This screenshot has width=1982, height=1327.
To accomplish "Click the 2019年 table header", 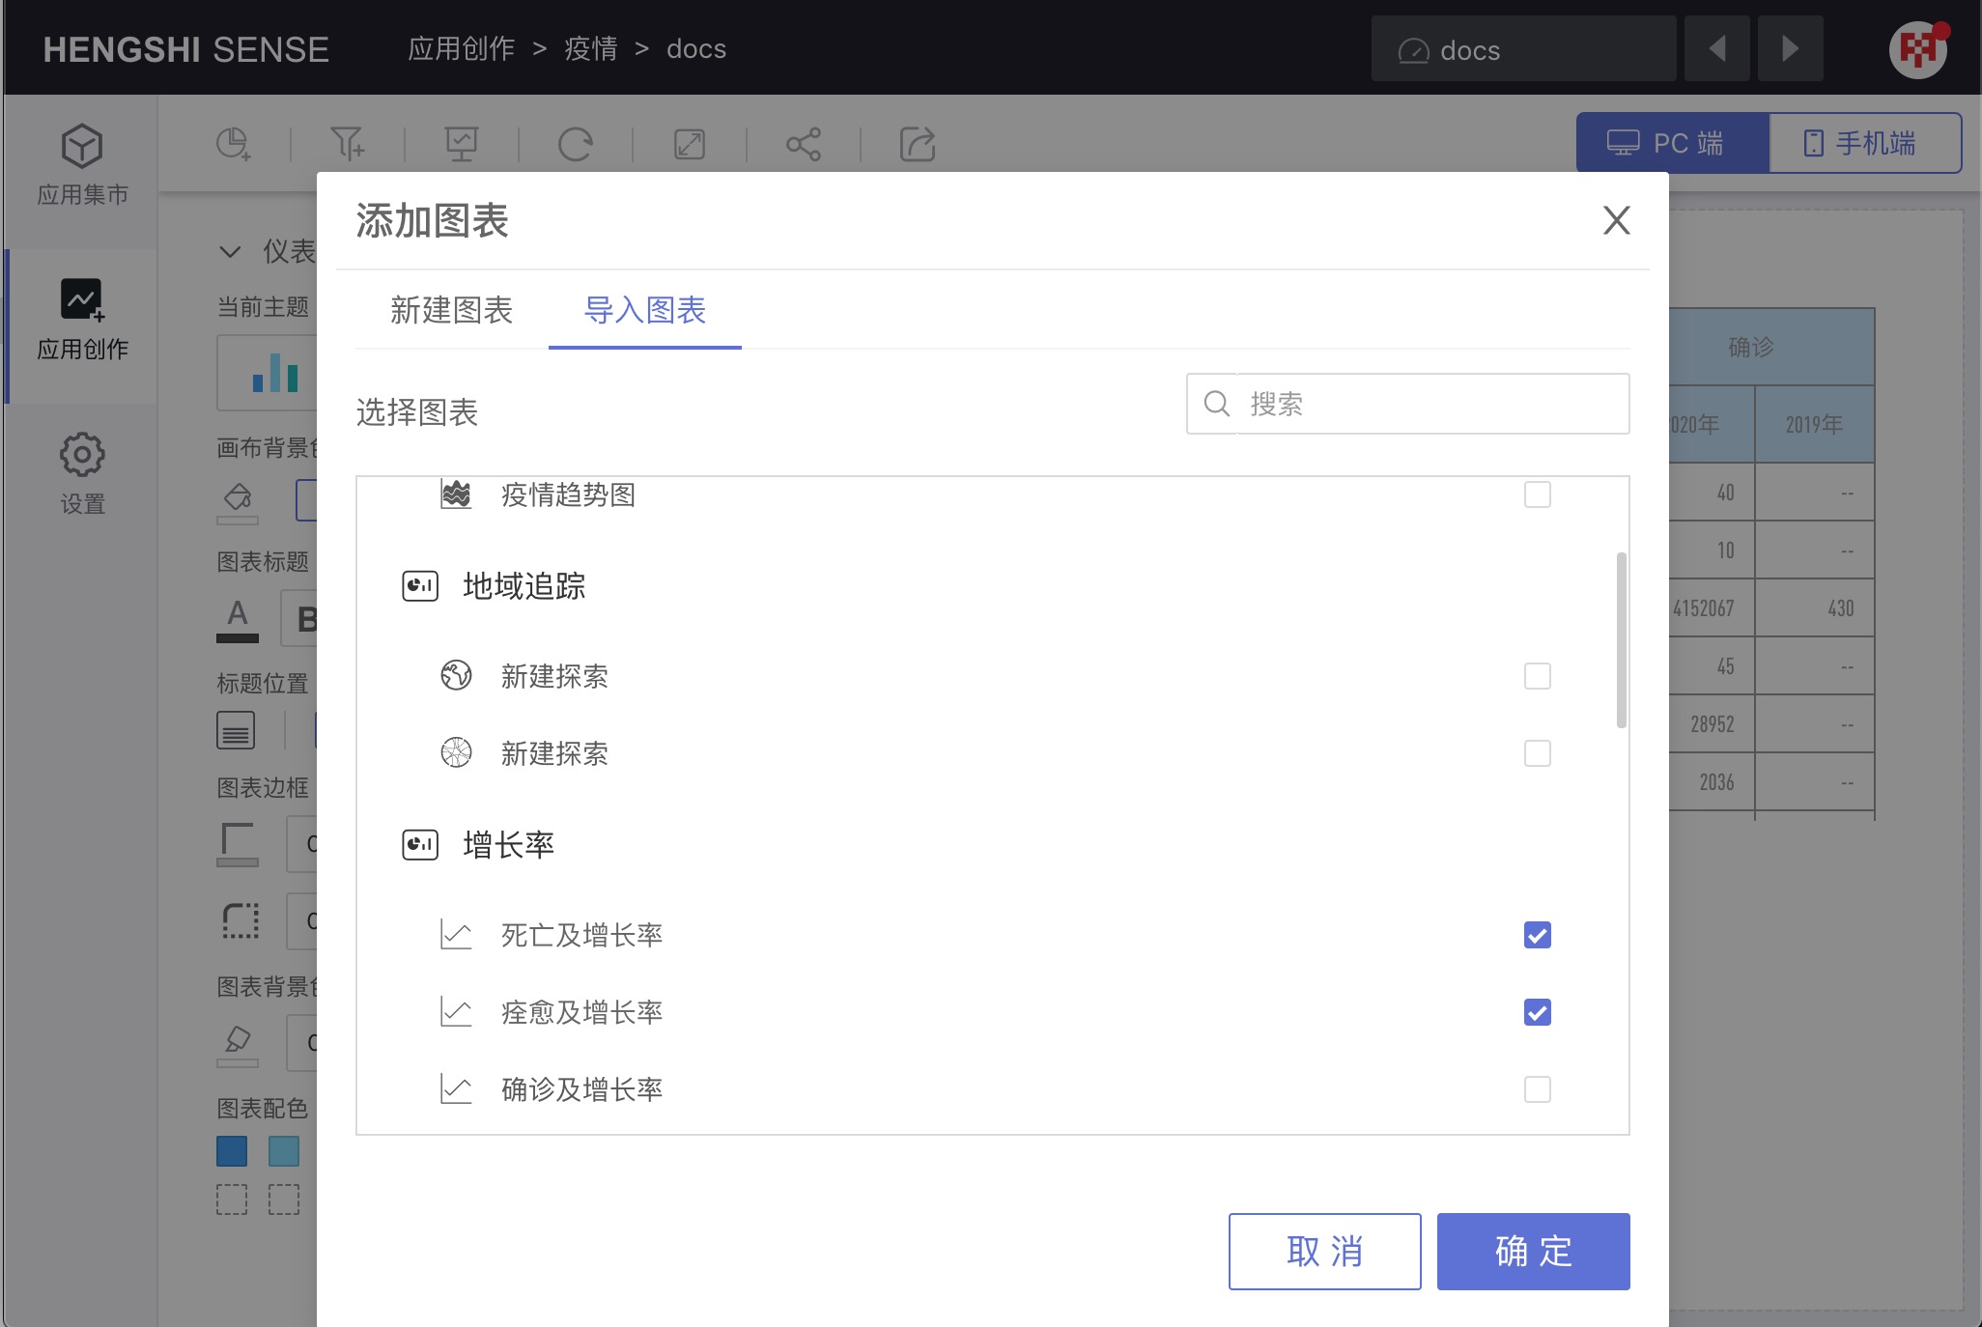I will coord(1814,424).
